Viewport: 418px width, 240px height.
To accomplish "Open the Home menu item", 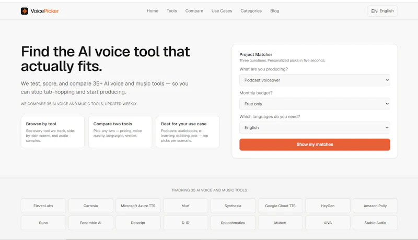I will pyautogui.click(x=153, y=11).
